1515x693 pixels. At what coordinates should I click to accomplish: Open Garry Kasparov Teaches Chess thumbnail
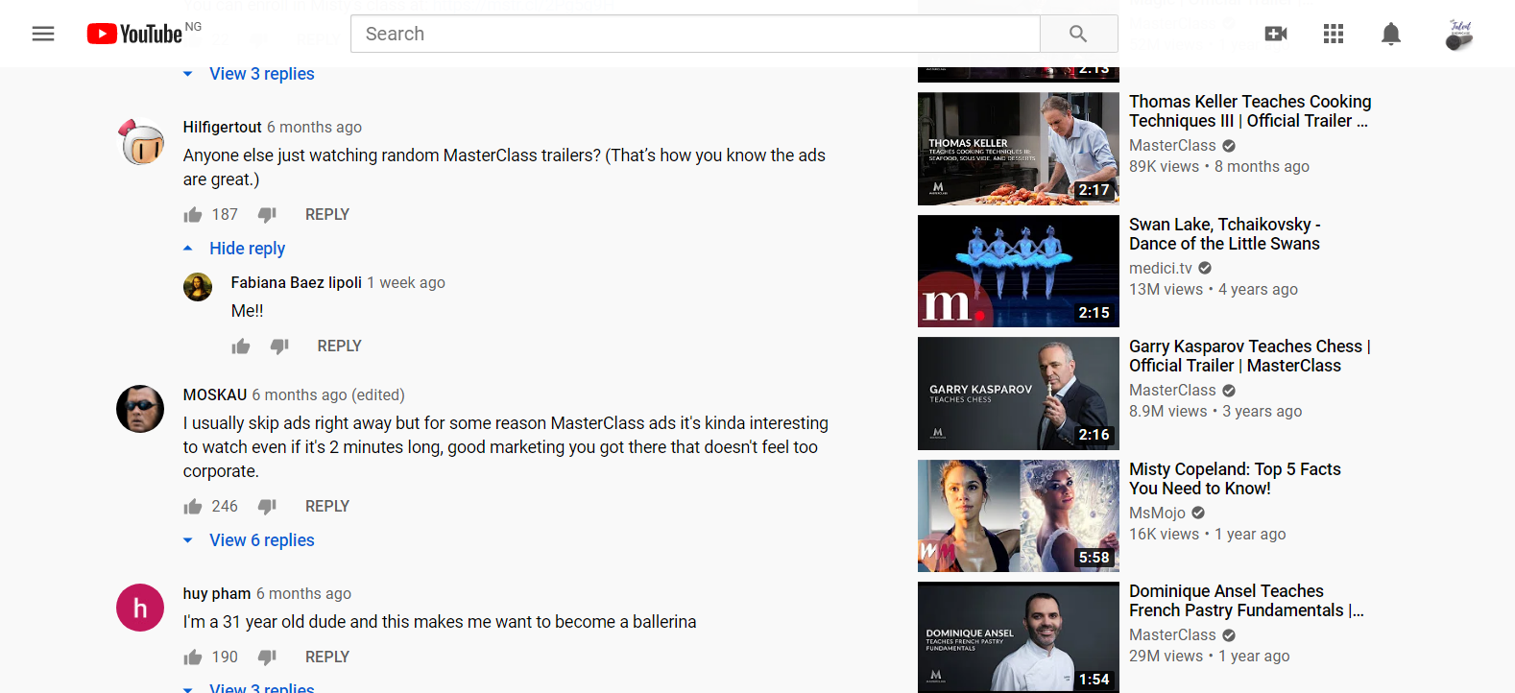pyautogui.click(x=1019, y=394)
